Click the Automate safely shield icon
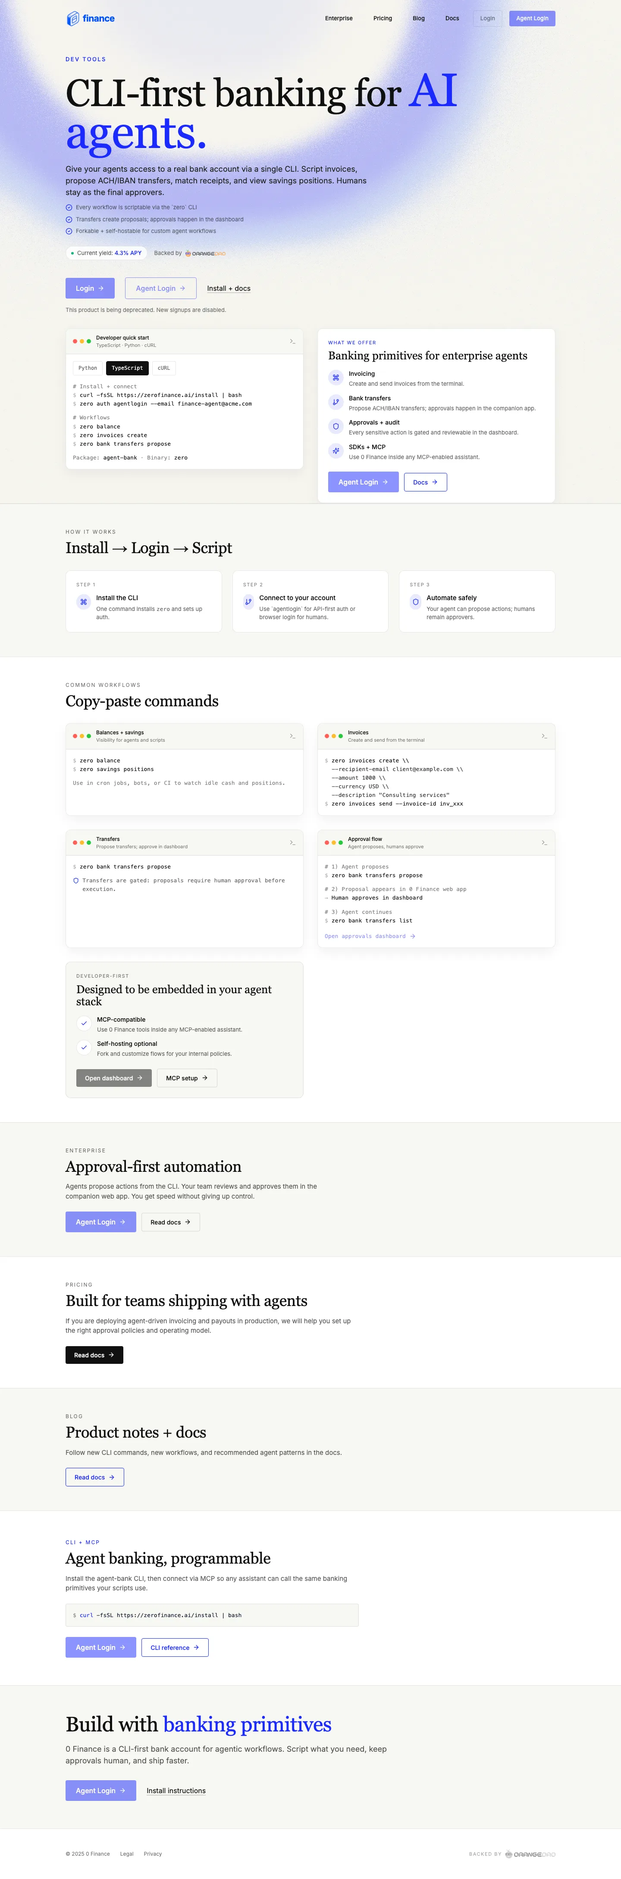 [415, 602]
